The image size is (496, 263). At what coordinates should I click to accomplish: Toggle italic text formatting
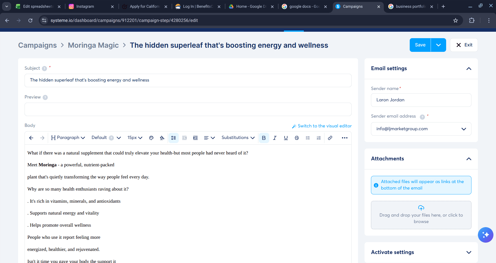(x=275, y=138)
